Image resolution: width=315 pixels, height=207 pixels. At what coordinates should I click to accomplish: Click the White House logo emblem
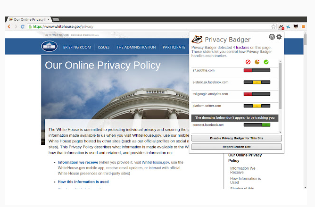49,46
